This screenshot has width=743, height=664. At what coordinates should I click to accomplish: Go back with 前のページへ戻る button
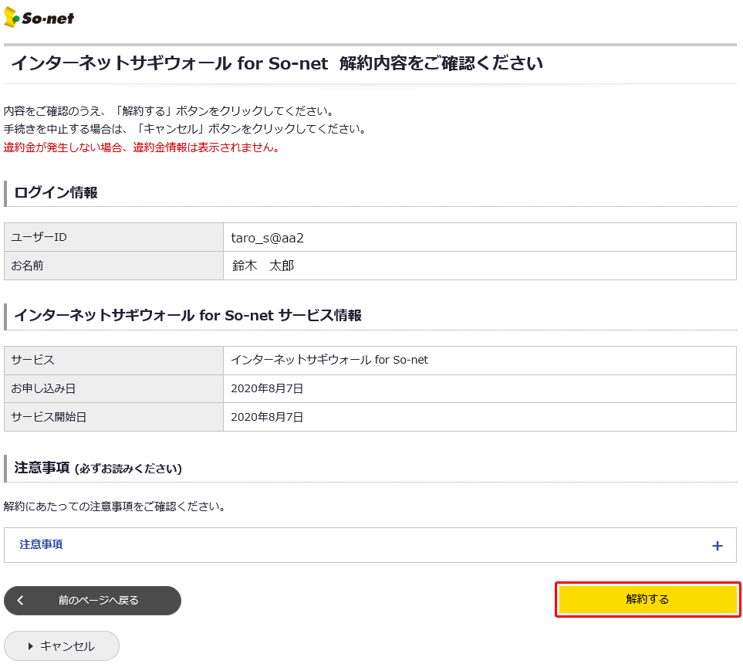[98, 600]
